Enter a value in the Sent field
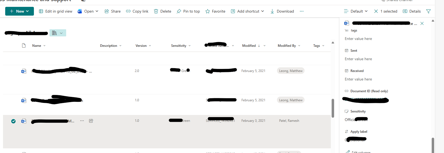 pos(358,59)
